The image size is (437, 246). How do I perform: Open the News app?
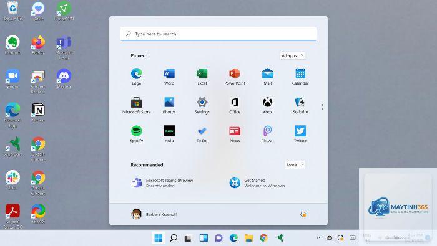click(235, 134)
